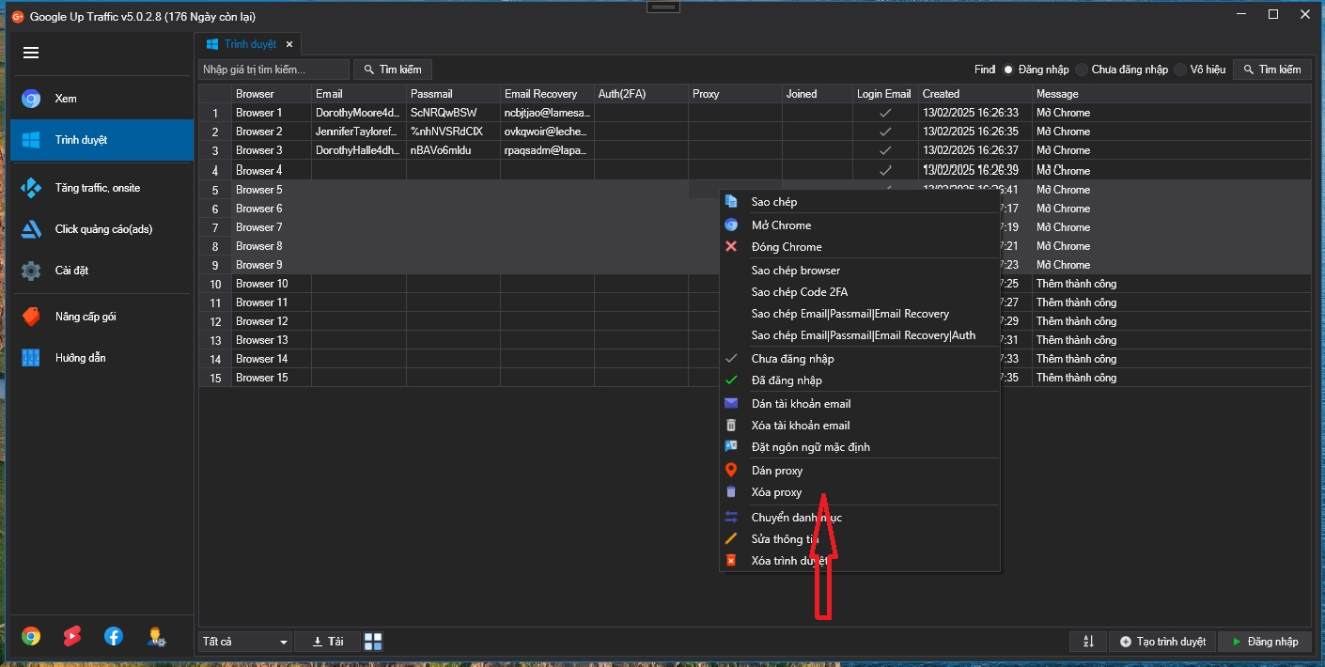Screen dimensions: 1325x667
Task: Click the Tải download button
Action: (x=327, y=642)
